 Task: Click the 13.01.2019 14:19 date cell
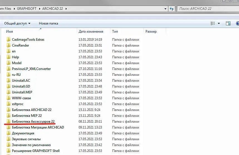tap(90, 40)
